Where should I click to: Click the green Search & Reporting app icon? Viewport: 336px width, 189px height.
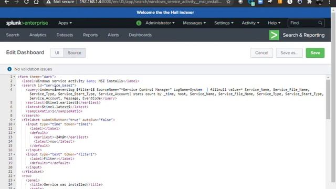(x=274, y=35)
